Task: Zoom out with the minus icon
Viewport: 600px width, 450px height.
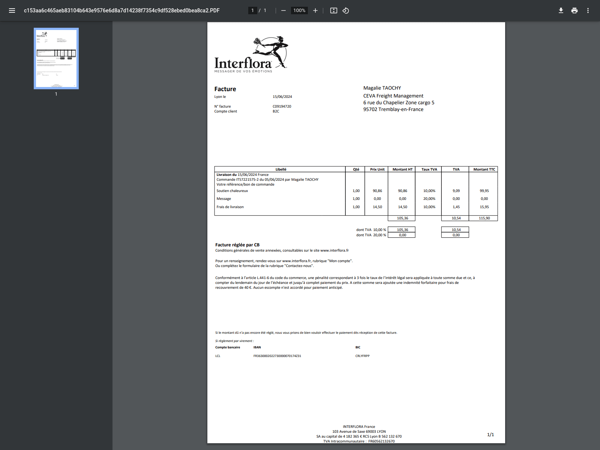Action: coord(283,10)
